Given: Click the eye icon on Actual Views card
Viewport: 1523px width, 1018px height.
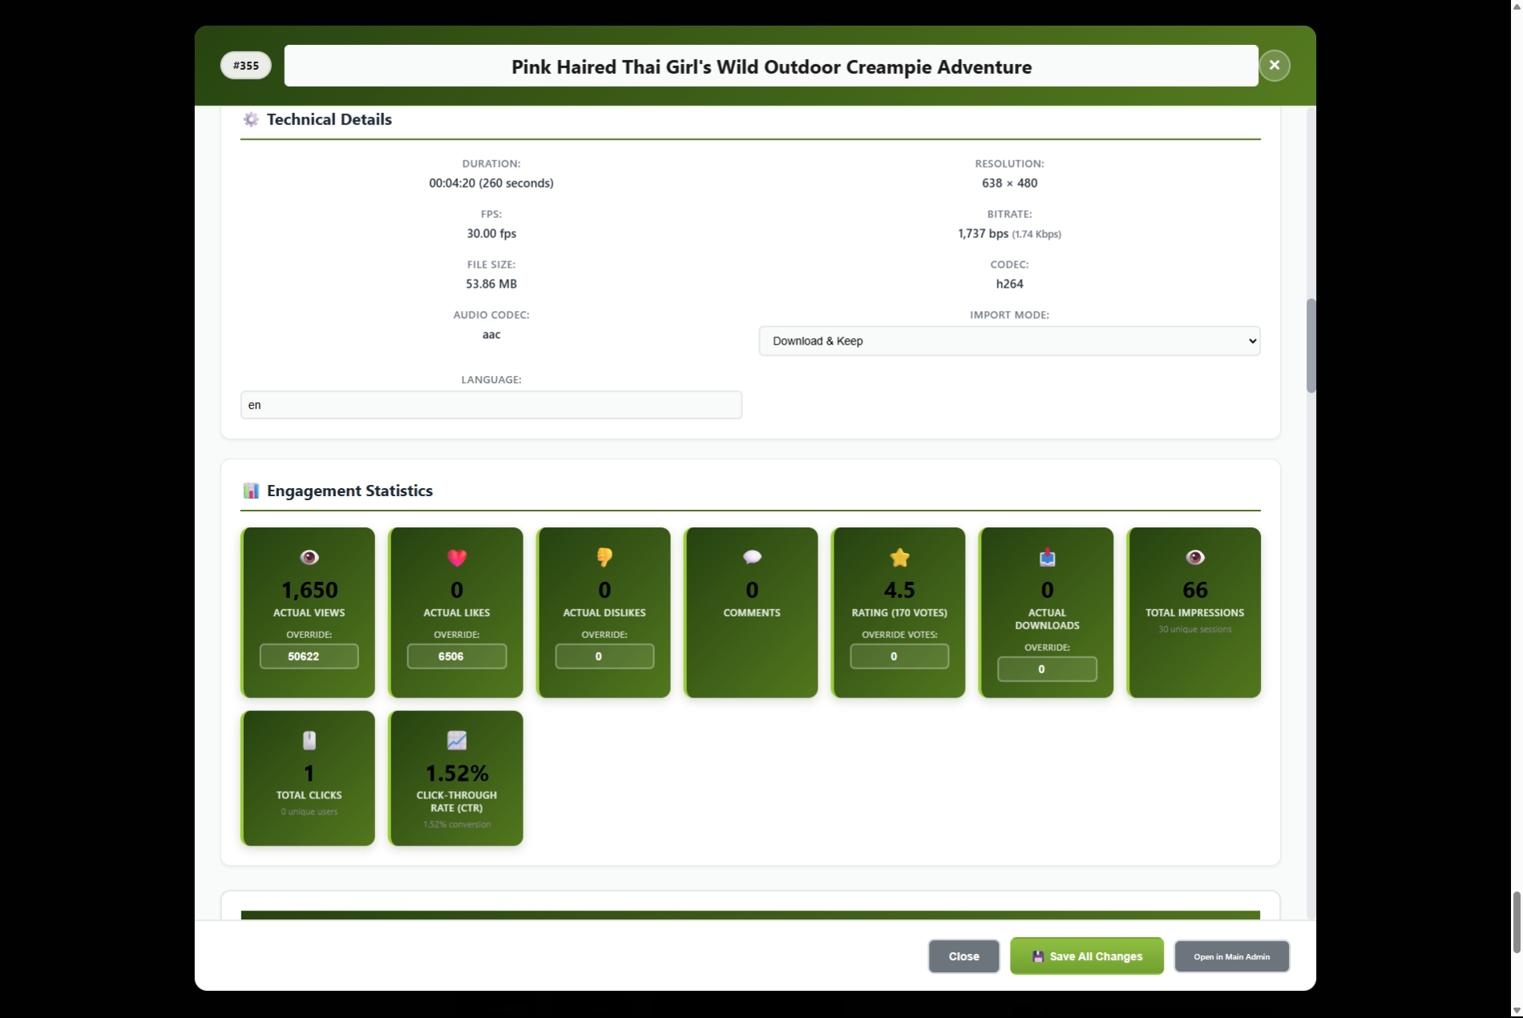Looking at the screenshot, I should (308, 558).
